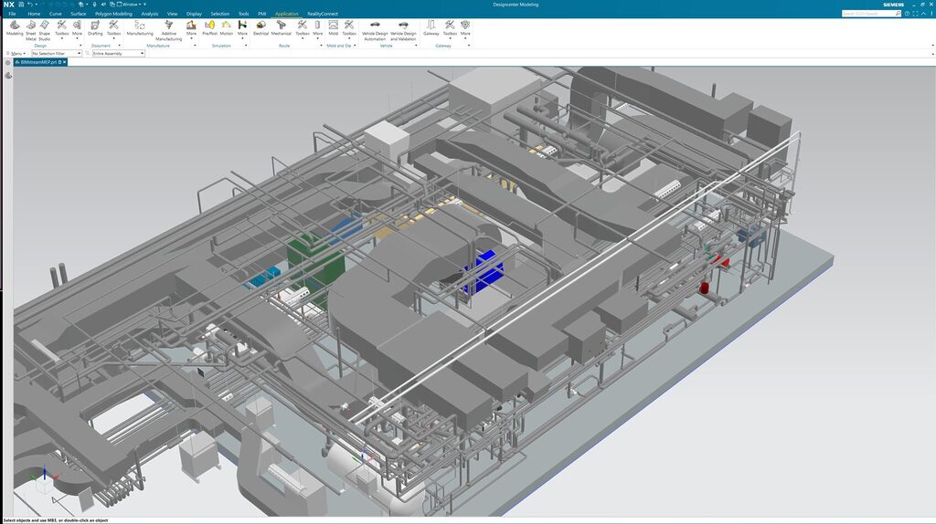Launch the Gateway application
This screenshot has height=524, width=936.
click(x=431, y=26)
